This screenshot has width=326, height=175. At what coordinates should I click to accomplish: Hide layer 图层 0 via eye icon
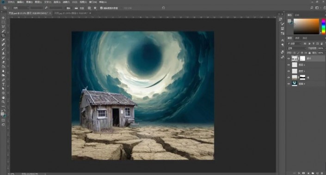pos(289,84)
